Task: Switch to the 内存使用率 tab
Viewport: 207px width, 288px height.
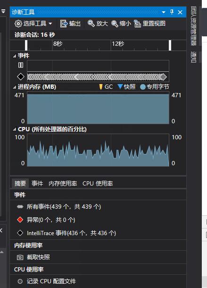Action: point(63,184)
